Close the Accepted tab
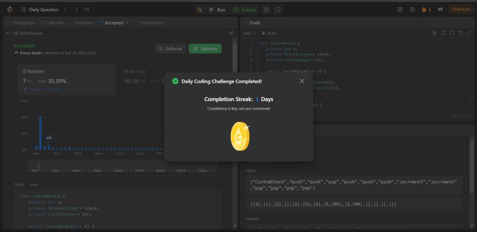477x232 pixels. [127, 23]
